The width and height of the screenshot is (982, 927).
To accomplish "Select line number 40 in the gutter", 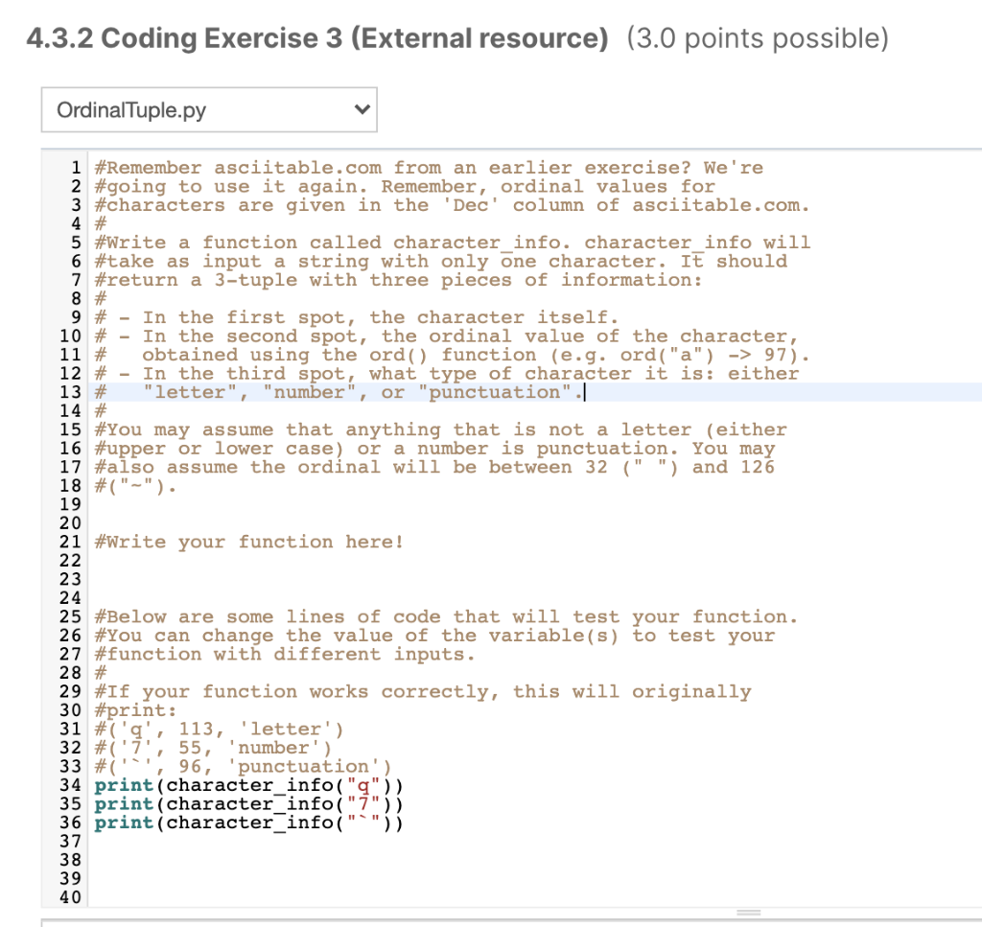I will coord(73,897).
